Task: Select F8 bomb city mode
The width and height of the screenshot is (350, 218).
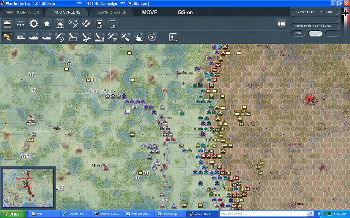Action: tap(99, 37)
